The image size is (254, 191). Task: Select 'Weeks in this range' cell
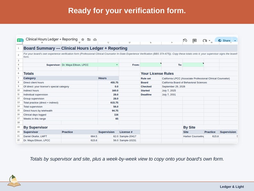point(60,119)
